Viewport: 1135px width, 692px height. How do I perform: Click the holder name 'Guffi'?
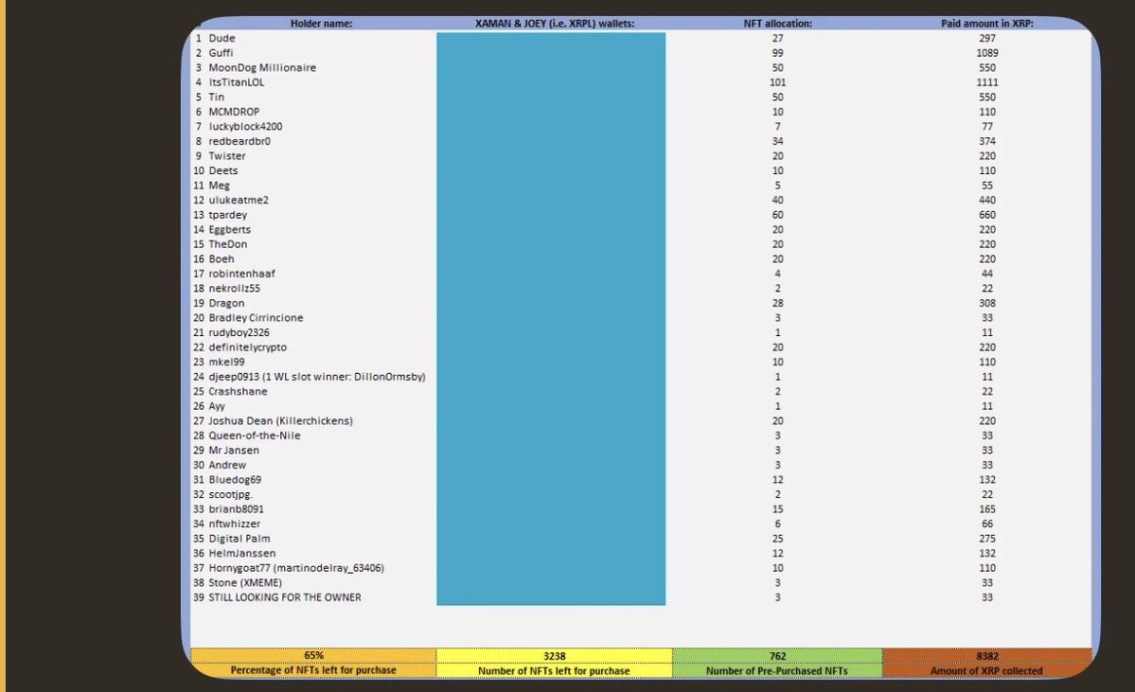click(221, 53)
